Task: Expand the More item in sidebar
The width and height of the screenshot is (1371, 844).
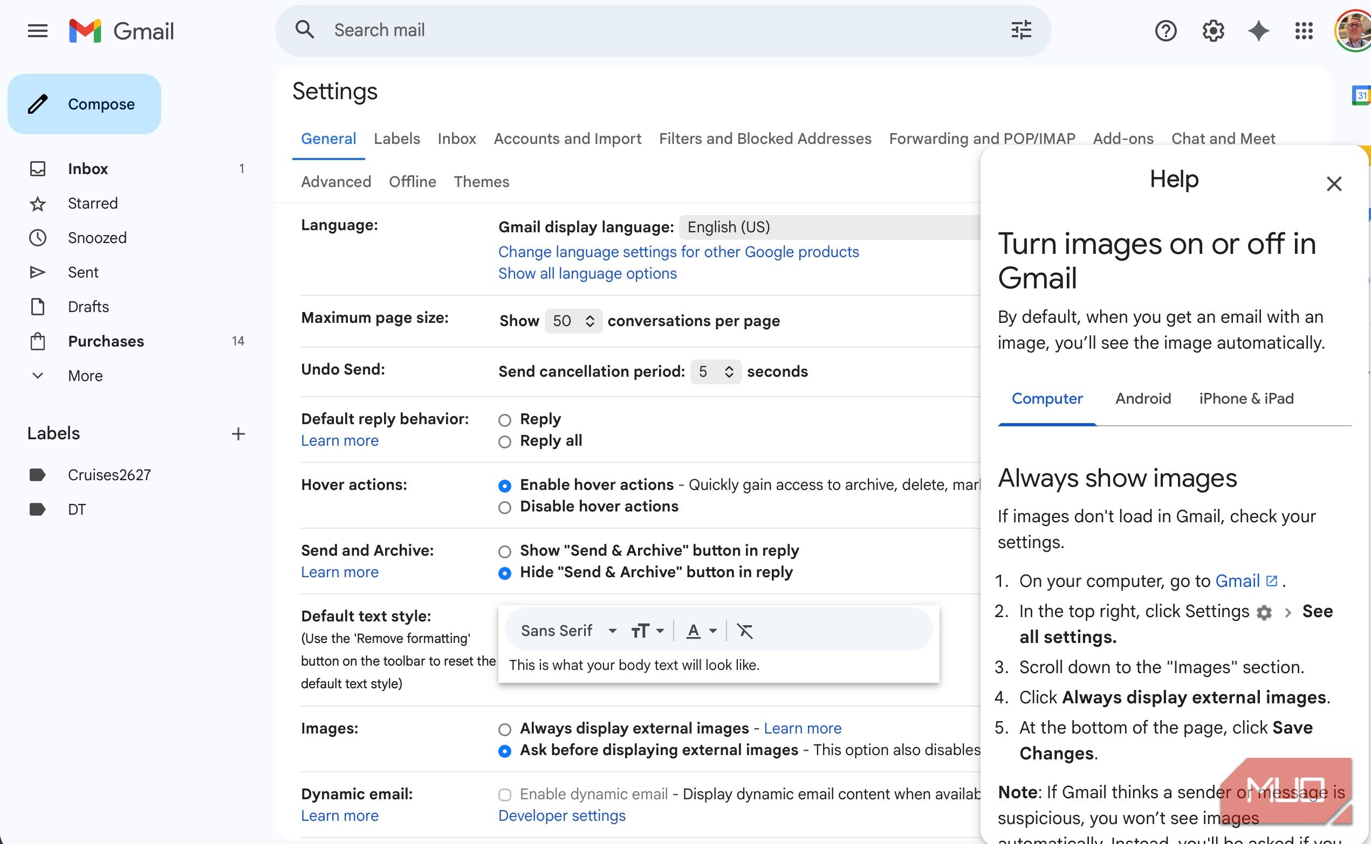Action: [85, 376]
